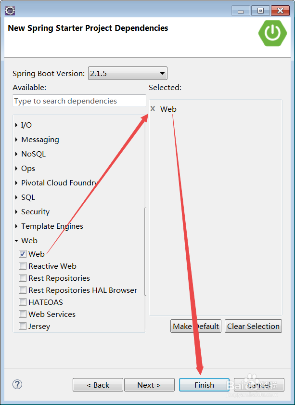
Task: Click the Finish button
Action: (x=204, y=385)
